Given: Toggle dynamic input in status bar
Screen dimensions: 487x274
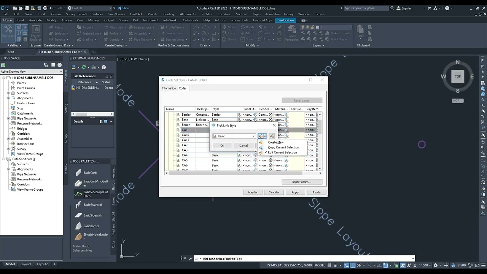Looking at the screenshot, I should [x=347, y=265].
